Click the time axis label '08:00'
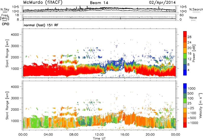The width and height of the screenshot is (203, 140). pos(74,135)
